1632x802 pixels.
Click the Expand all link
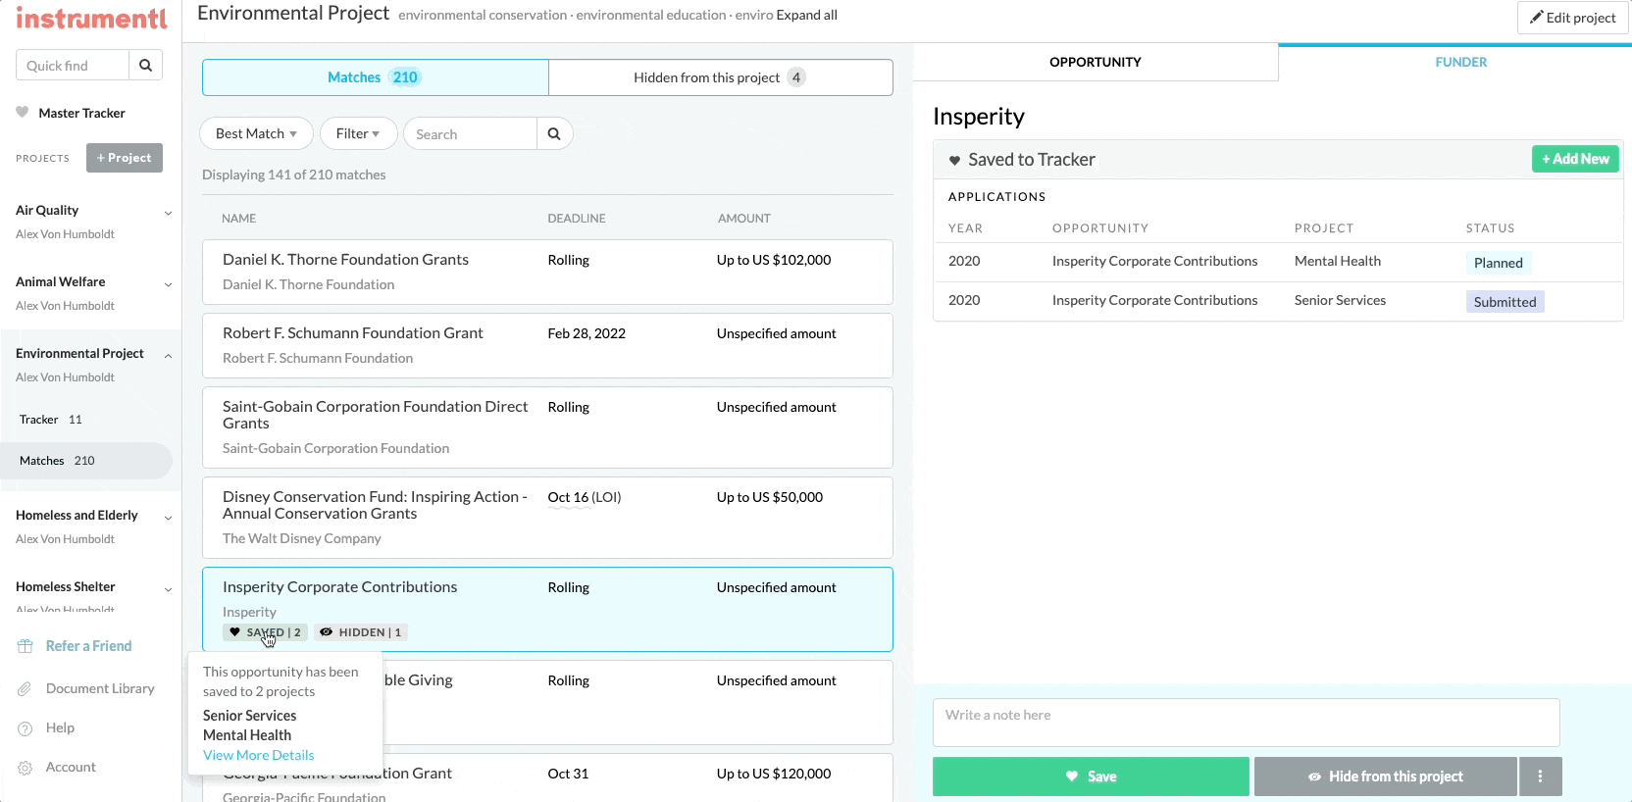coord(806,15)
